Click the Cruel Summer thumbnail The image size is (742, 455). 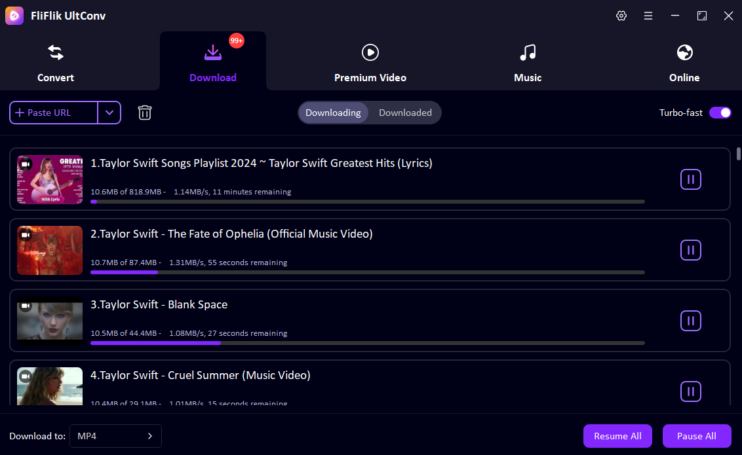pos(50,386)
